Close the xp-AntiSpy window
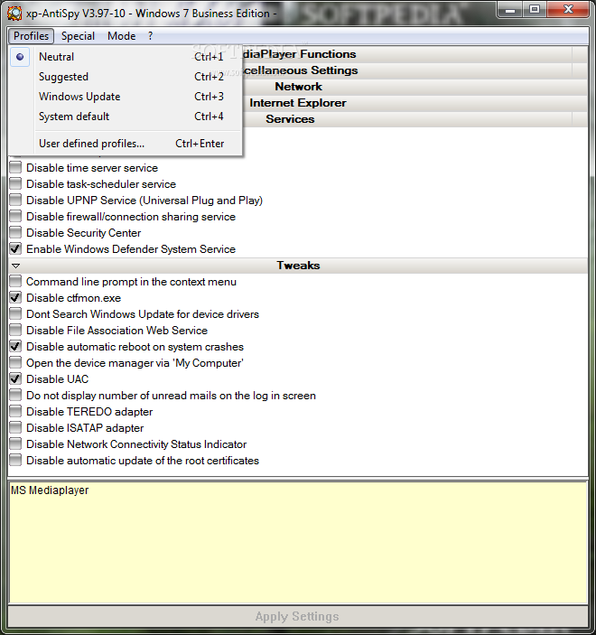 click(568, 10)
